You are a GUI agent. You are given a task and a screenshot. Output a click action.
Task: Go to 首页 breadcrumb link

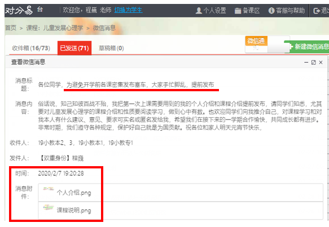(x=11, y=28)
